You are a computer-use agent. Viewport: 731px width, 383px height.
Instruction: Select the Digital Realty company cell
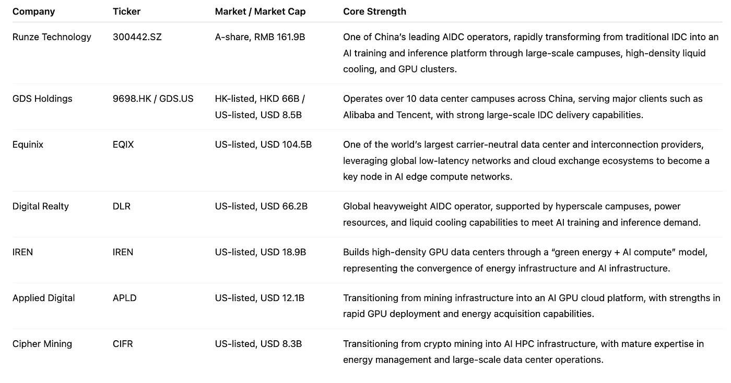(41, 206)
